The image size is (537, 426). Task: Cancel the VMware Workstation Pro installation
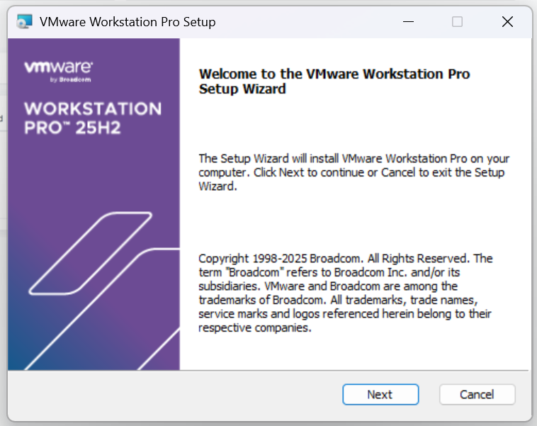pos(477,395)
